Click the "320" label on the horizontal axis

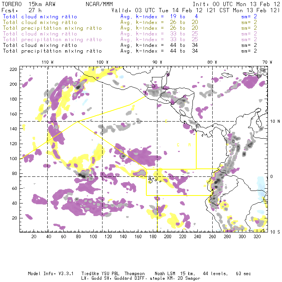(x=257, y=237)
